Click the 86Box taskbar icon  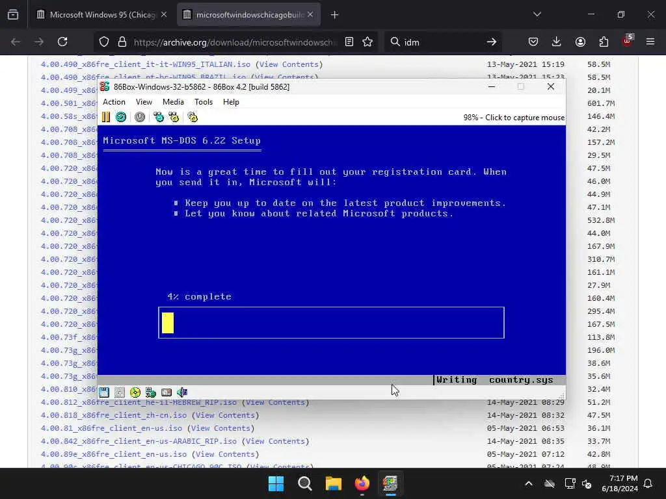coord(390,483)
